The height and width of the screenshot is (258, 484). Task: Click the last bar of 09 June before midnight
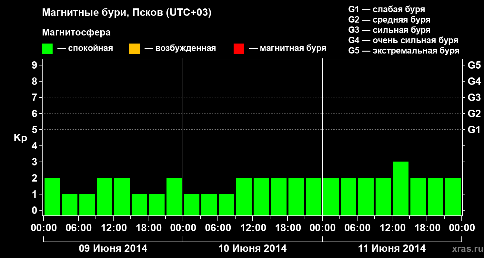click(174, 196)
